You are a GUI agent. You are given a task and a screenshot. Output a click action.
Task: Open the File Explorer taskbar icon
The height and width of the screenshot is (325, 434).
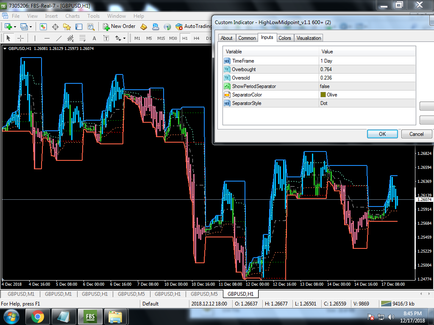tap(115, 317)
